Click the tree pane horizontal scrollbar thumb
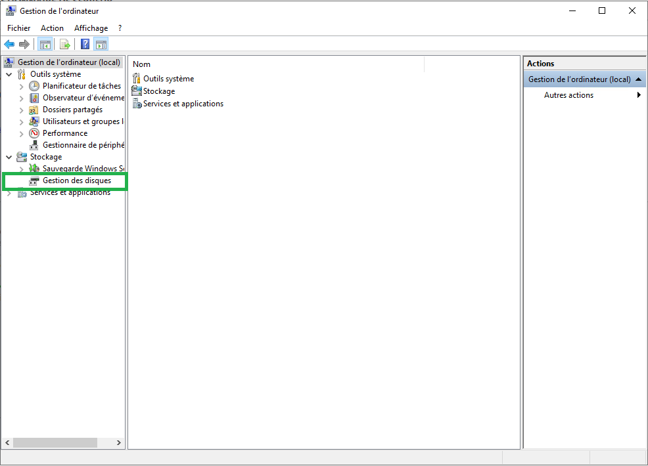 click(x=55, y=442)
